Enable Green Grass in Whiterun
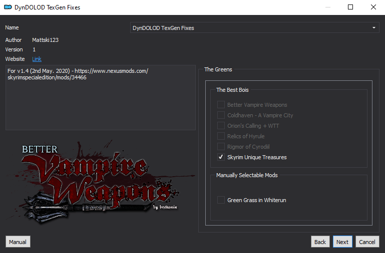385x253 pixels. (x=221, y=200)
